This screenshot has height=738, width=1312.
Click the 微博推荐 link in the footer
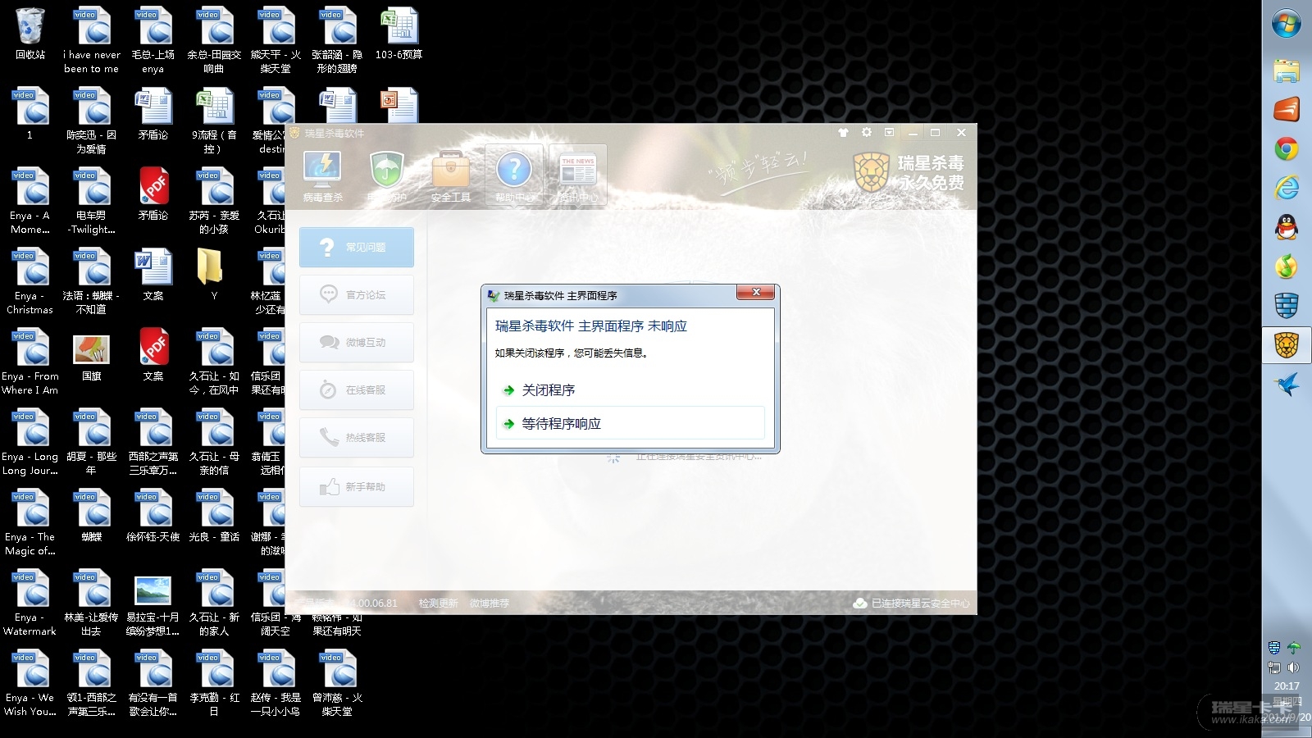click(x=490, y=603)
